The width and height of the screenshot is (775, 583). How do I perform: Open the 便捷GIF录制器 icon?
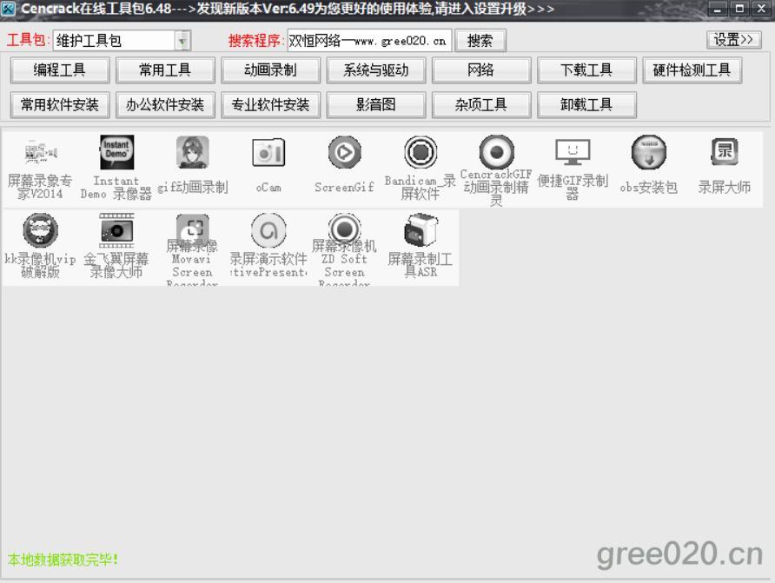[573, 154]
